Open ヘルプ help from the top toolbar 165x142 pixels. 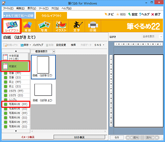coord(144,14)
